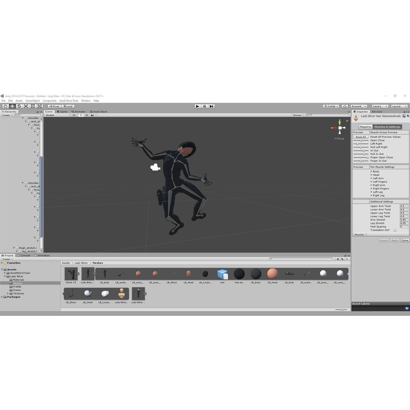Screen dimensions: 410x410
Task: Click the red X axis of the scene gizmo
Action: (x=335, y=128)
